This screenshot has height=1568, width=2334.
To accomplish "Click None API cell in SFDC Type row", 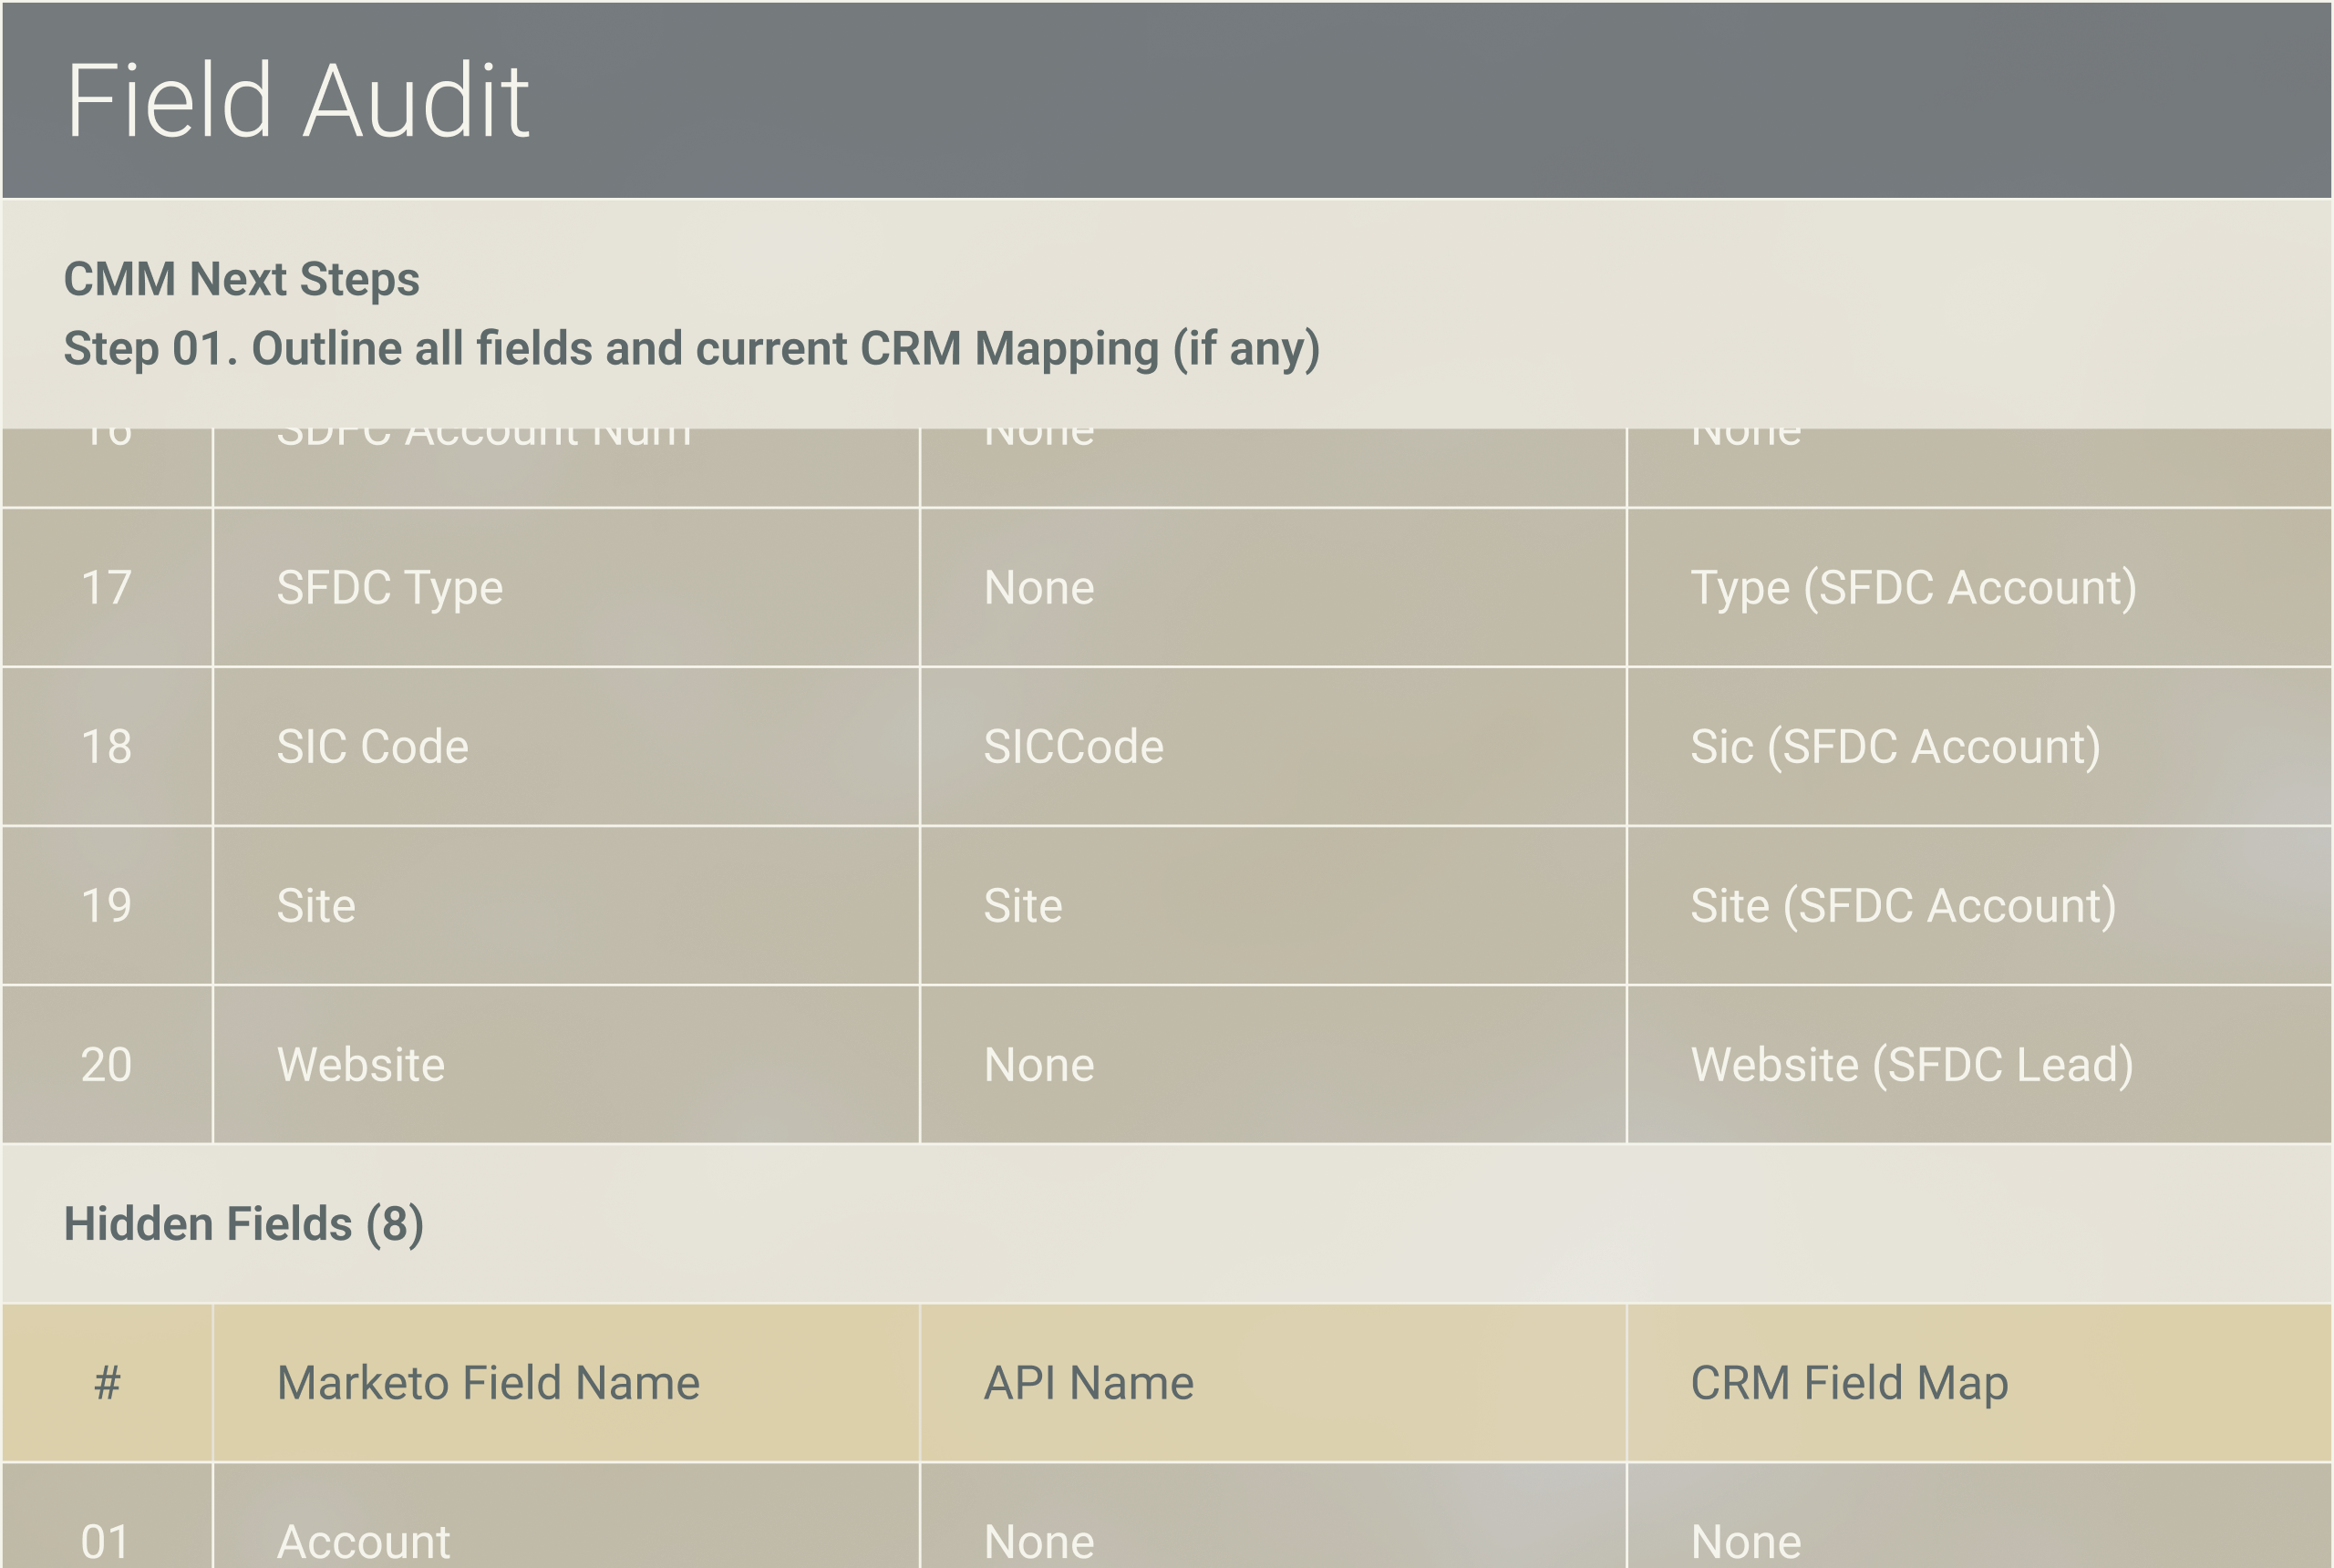I will tap(1038, 588).
